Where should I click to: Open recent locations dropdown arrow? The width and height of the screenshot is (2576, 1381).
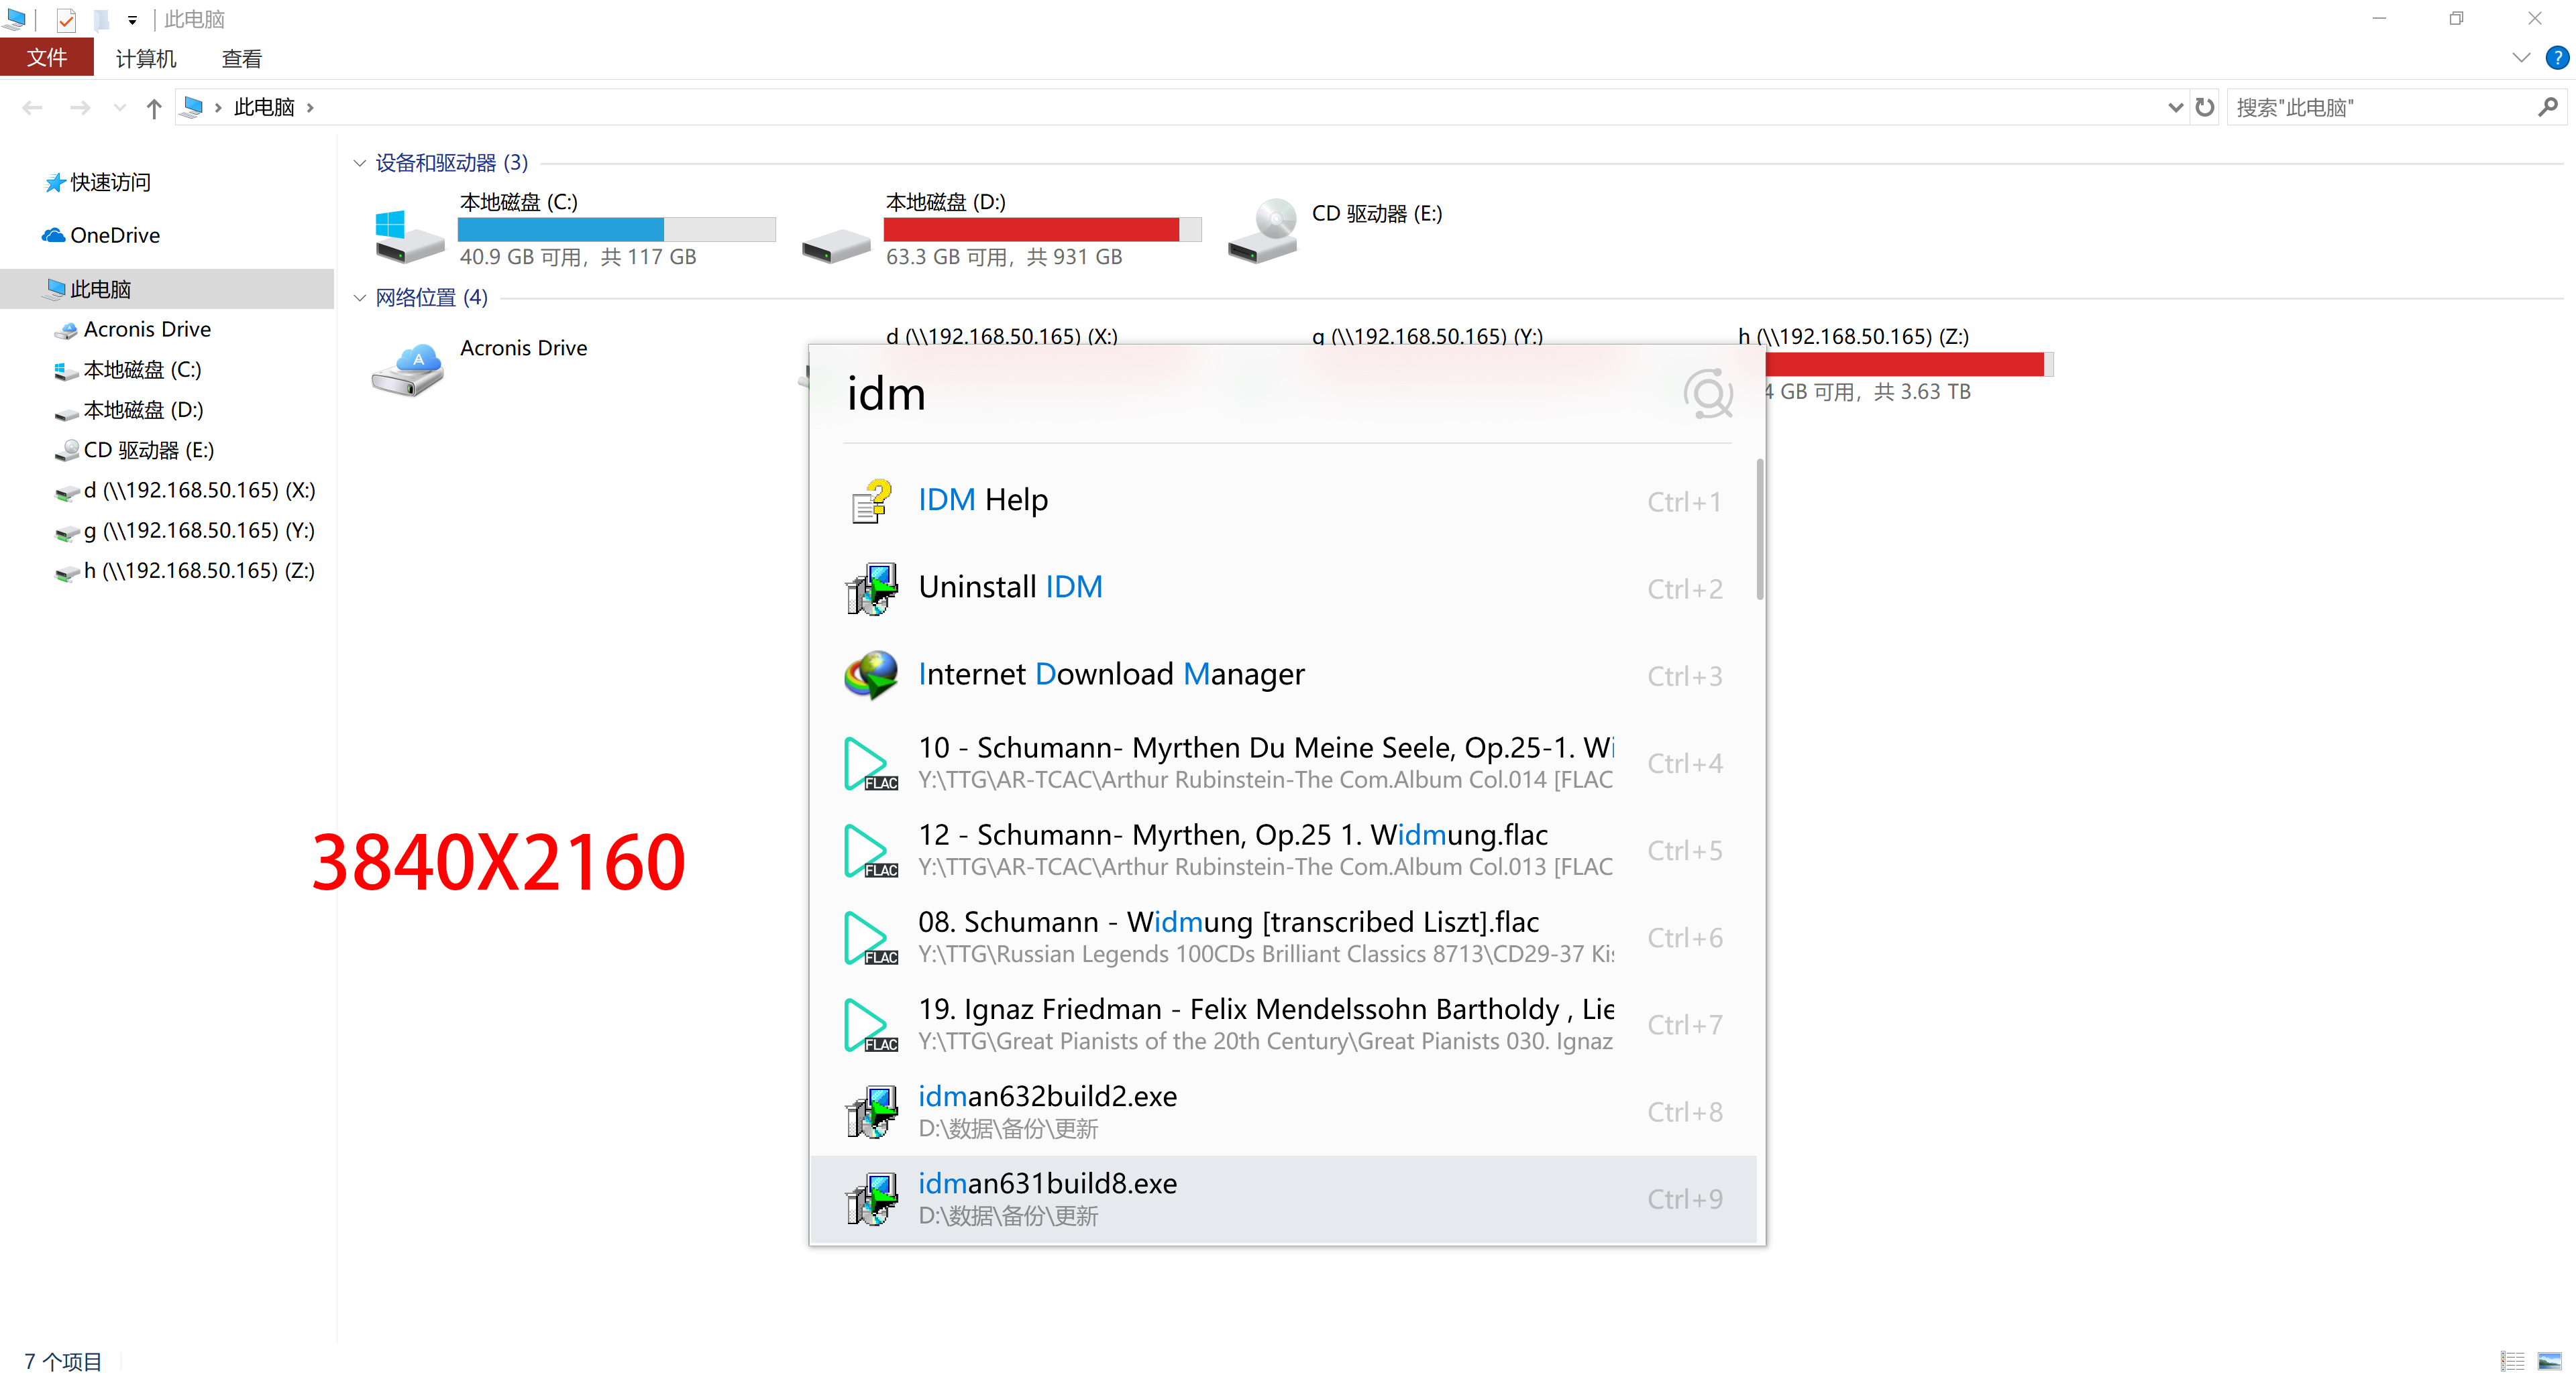120,108
